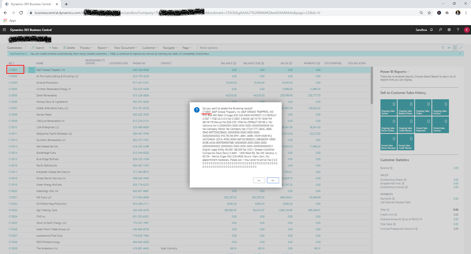Open user account avatar C
The height and width of the screenshot is (254, 471).
[467, 30]
